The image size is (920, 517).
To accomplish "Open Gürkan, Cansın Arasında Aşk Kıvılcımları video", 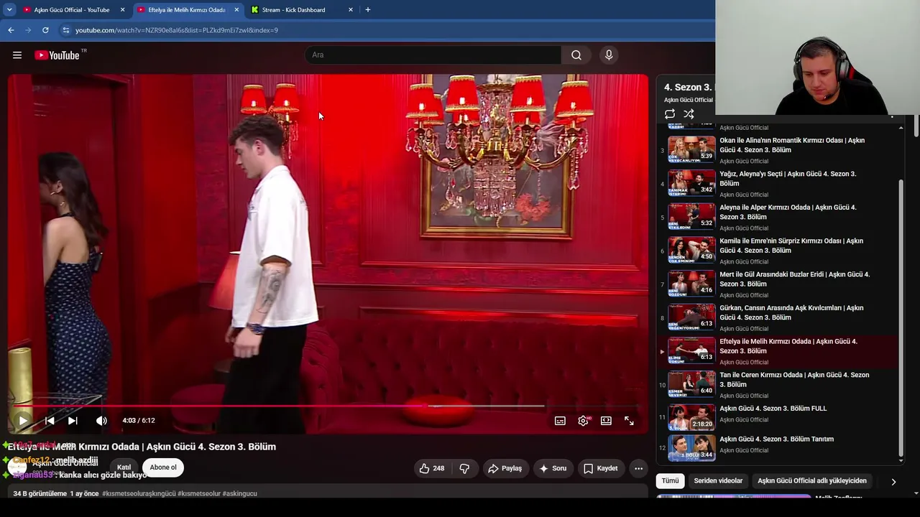I will point(791,312).
